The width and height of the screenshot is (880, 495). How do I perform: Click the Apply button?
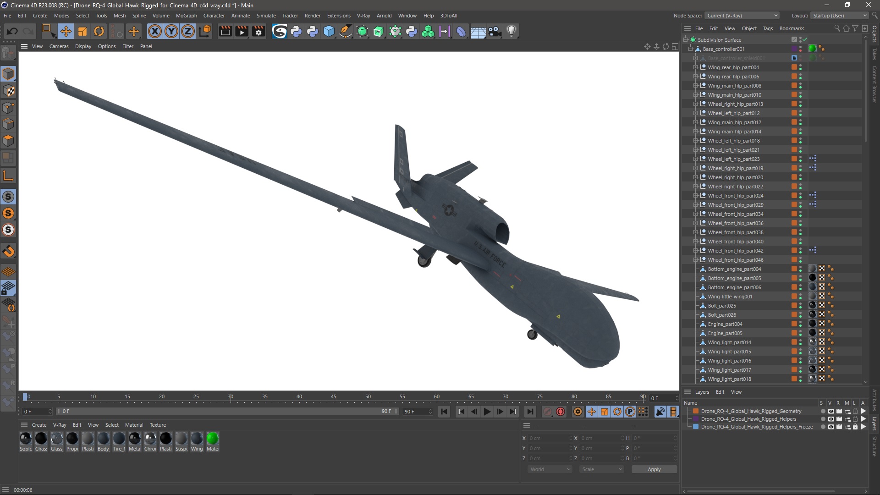coord(654,469)
